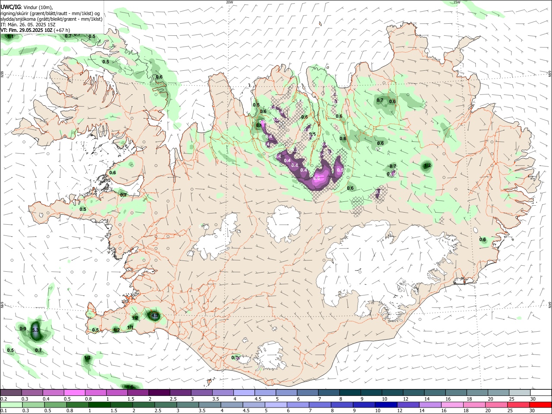Viewport: 552px width, 414px height.
Task: Click the '20W' longitude label
Action: coord(229,2)
